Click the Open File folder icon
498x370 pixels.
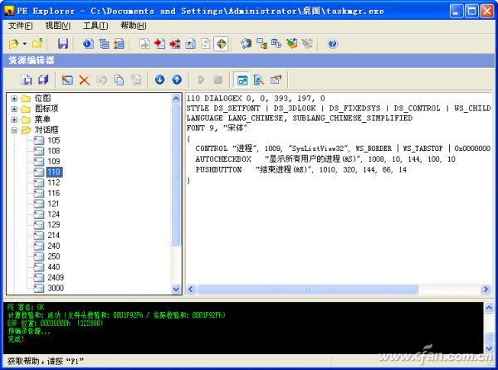tap(13, 43)
